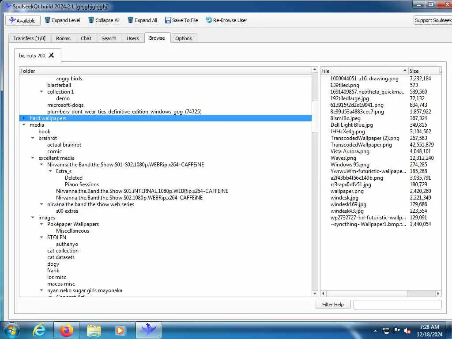Viewport: 452px width, 339px height.
Task: Select file Vista Aurora.png
Action: point(350,151)
